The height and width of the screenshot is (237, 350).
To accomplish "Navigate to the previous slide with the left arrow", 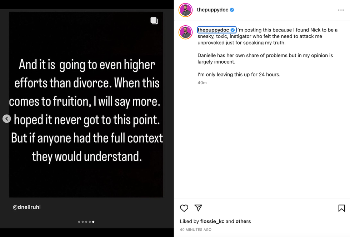I will (7, 118).
